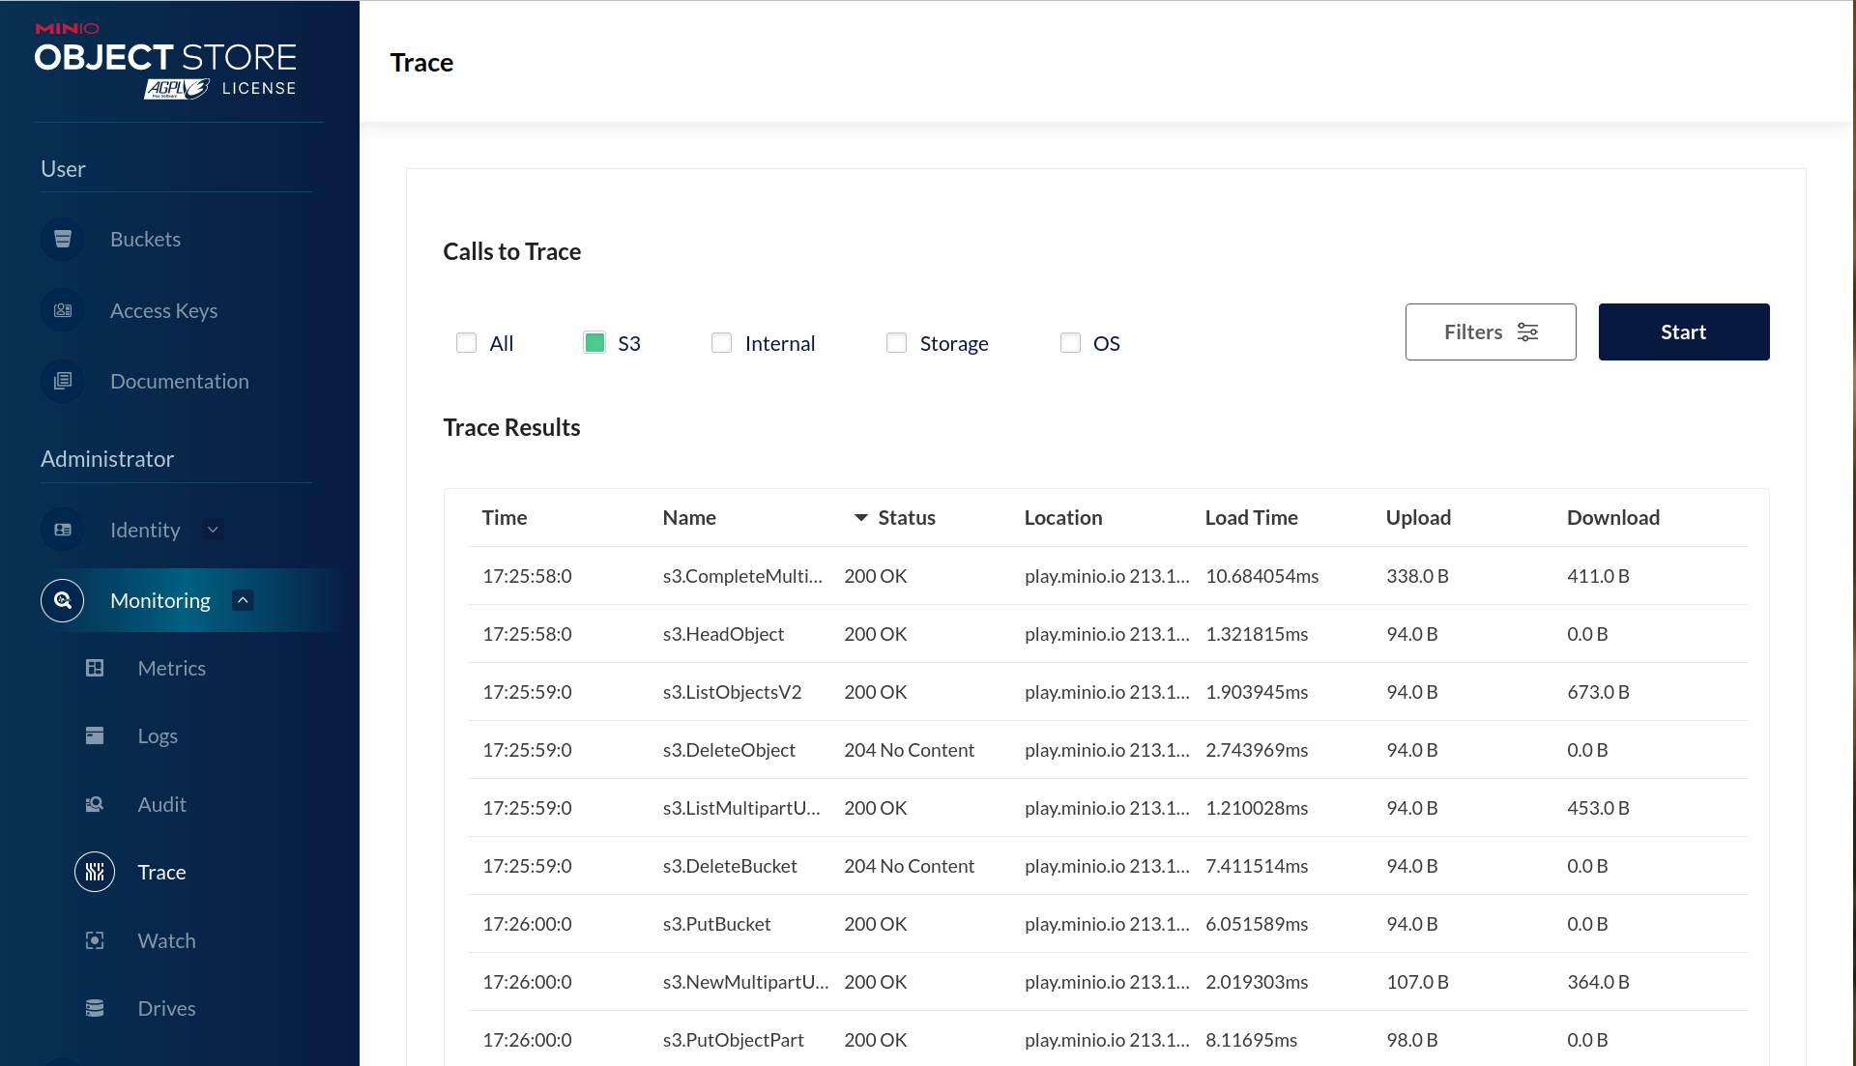Select the s3.ListObjectsV2 trace row

(x=1108, y=692)
